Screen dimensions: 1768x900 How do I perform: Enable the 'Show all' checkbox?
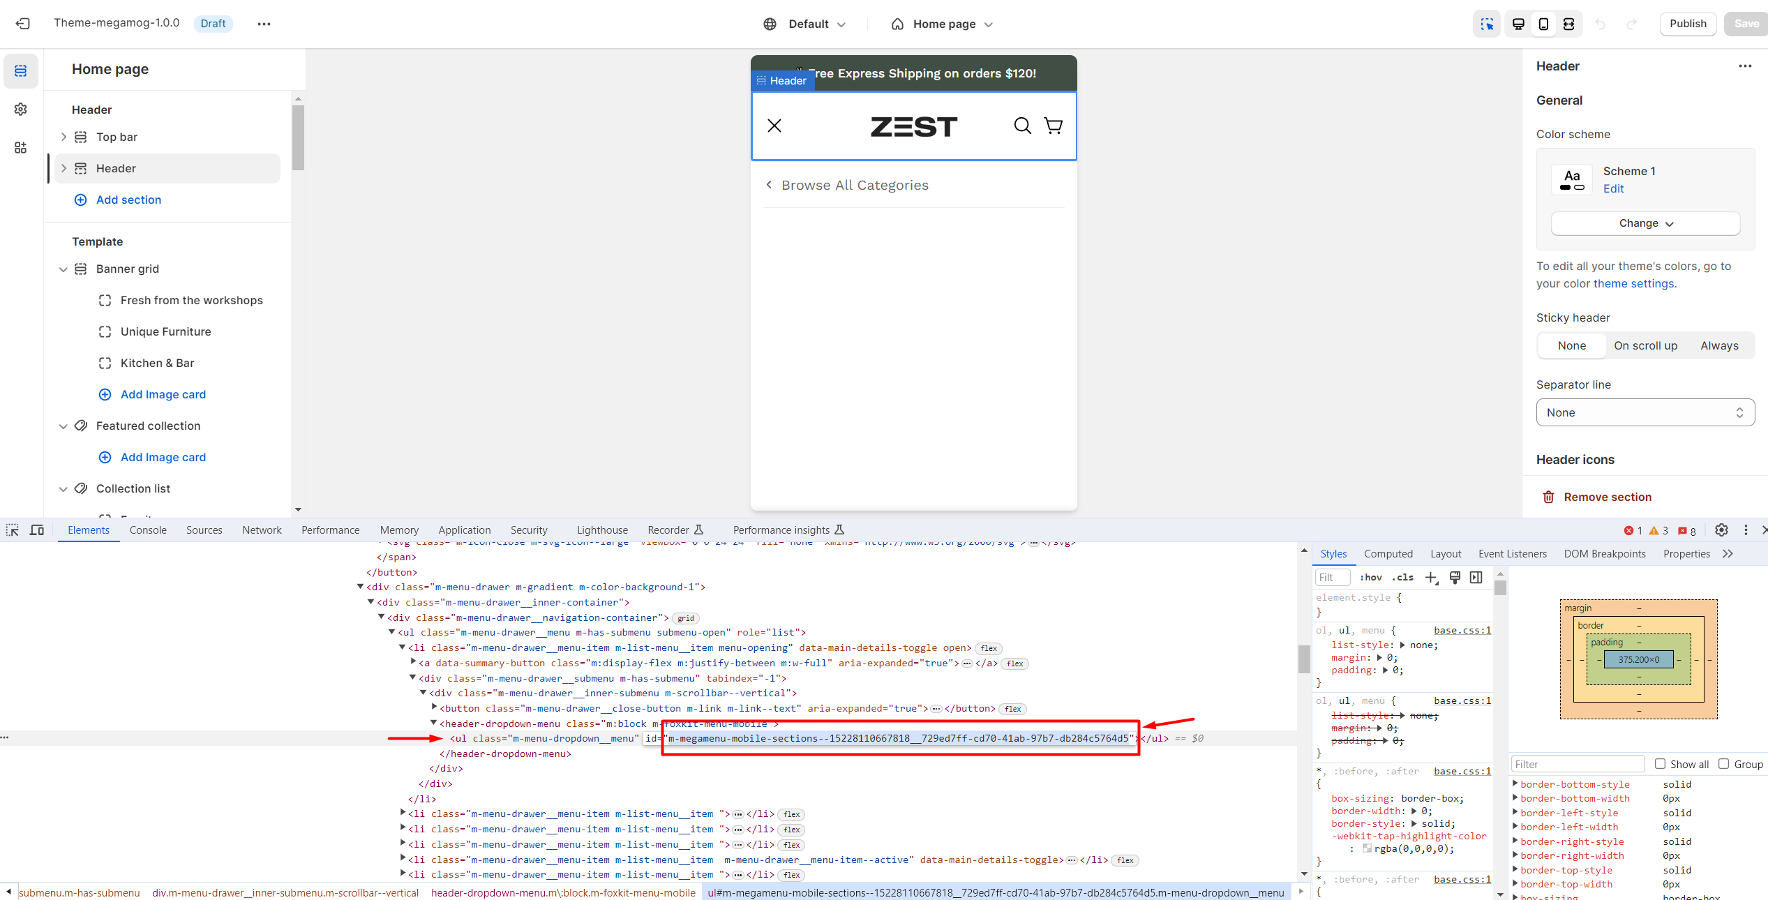pos(1660,764)
